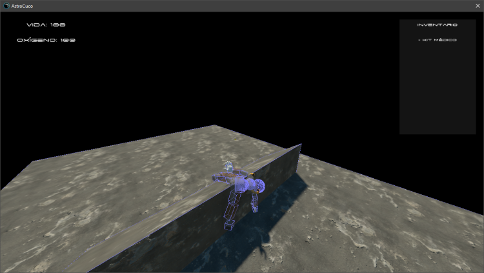Click the OXÍGENO: 100 oxygen readout

(46, 40)
